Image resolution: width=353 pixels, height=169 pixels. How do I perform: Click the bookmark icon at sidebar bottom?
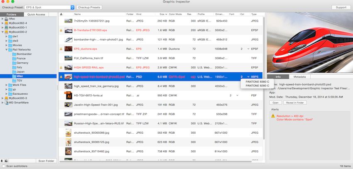[2, 161]
